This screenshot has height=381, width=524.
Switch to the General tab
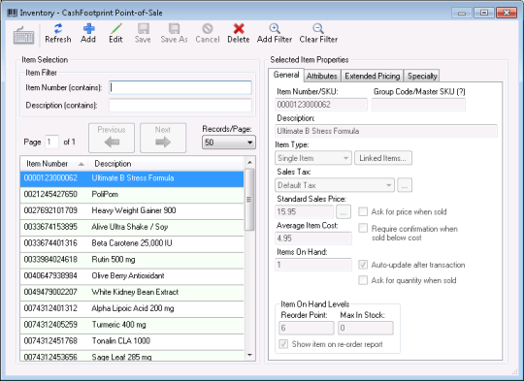[286, 75]
